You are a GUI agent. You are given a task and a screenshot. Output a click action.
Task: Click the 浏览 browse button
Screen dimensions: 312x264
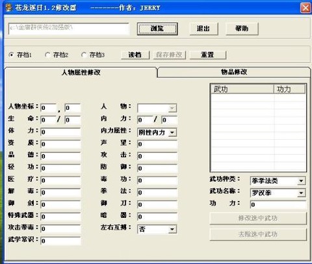click(x=157, y=29)
